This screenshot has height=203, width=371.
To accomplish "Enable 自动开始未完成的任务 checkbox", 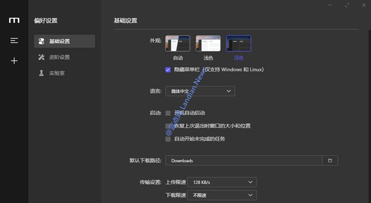I will [168, 139].
